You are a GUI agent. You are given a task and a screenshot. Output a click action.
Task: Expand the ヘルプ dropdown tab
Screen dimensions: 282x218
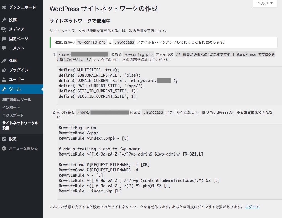pyautogui.click(x=265, y=3)
